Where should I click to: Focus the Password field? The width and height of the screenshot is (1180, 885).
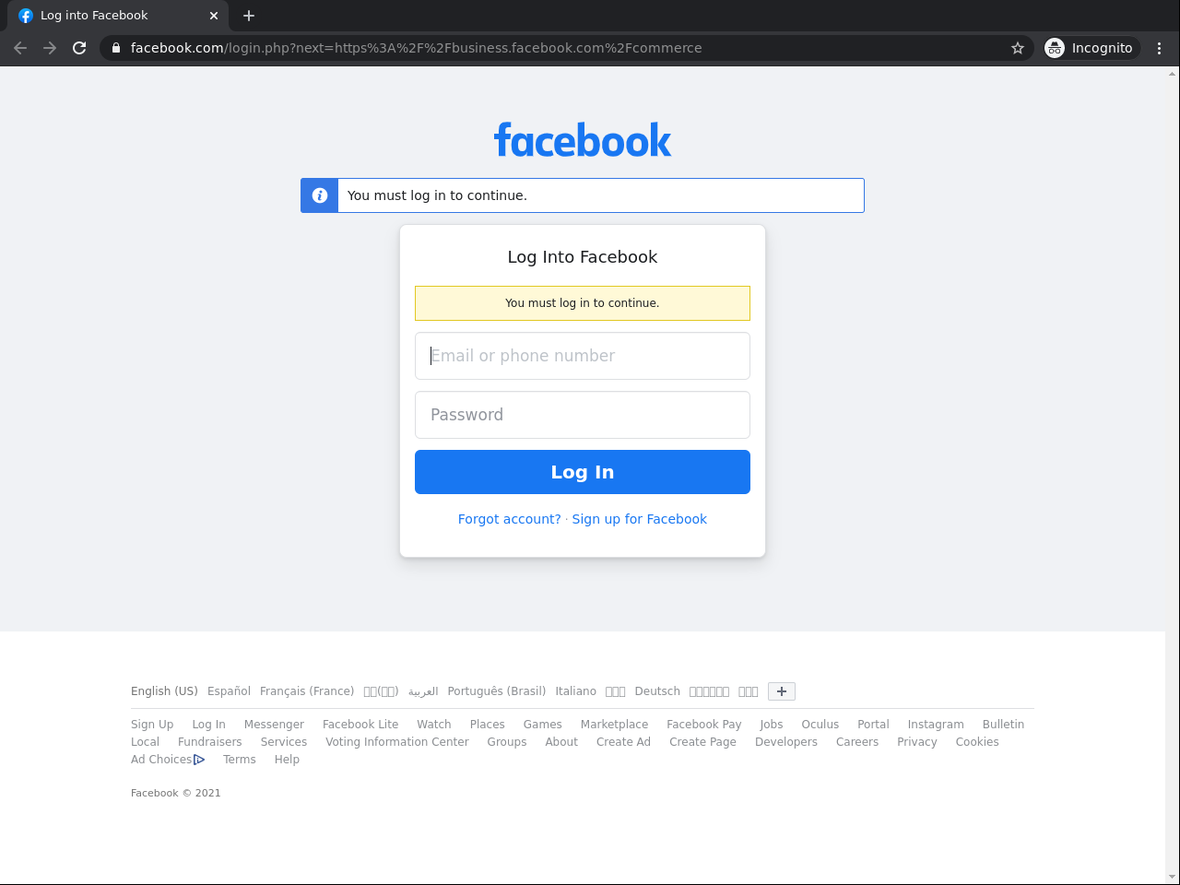coord(583,415)
